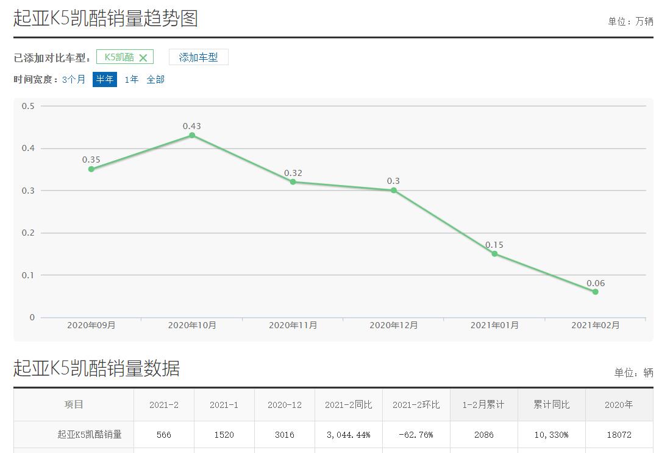Click the 0.43 data point for 2020年10月
Viewport: 659px width, 453px height.
click(x=192, y=135)
